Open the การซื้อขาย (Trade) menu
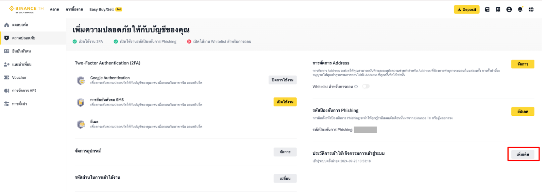This screenshot has height=192, width=544. 74,9
